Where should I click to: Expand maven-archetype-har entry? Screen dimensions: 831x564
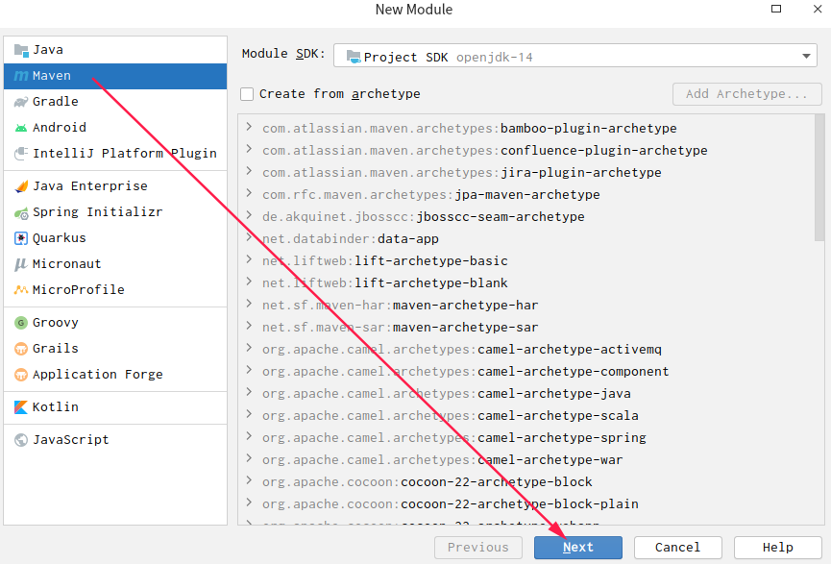[x=249, y=305]
